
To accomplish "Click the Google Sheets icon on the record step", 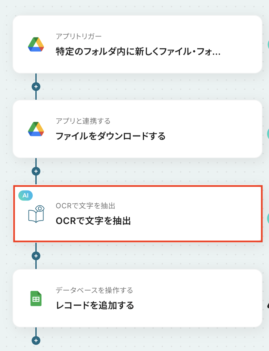I will coord(36,299).
